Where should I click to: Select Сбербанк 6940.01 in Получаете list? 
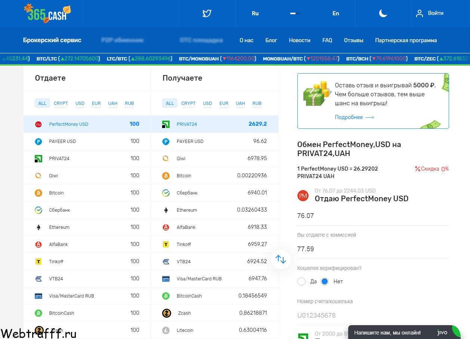[214, 193]
